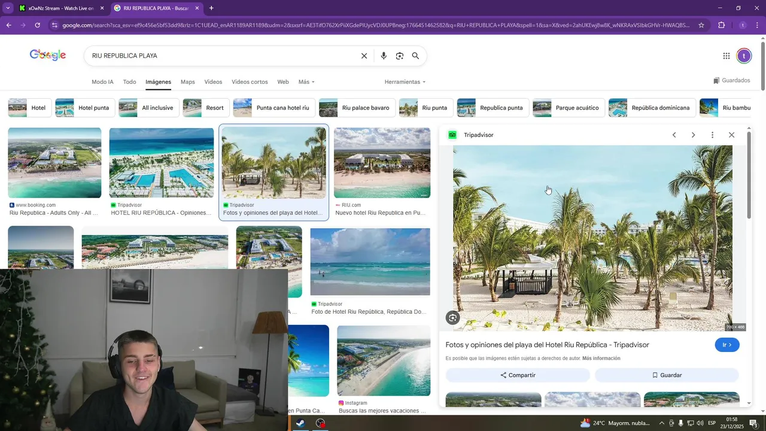The height and width of the screenshot is (431, 766).
Task: Switch input language ESP indicator
Action: coord(712,423)
